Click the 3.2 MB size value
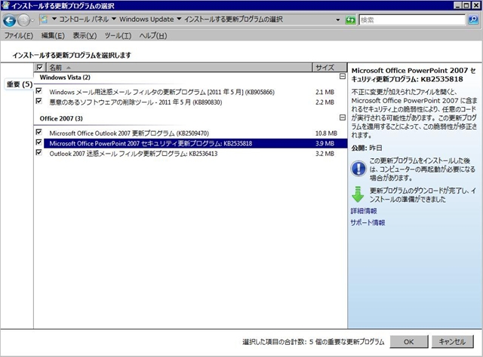 click(x=325, y=154)
